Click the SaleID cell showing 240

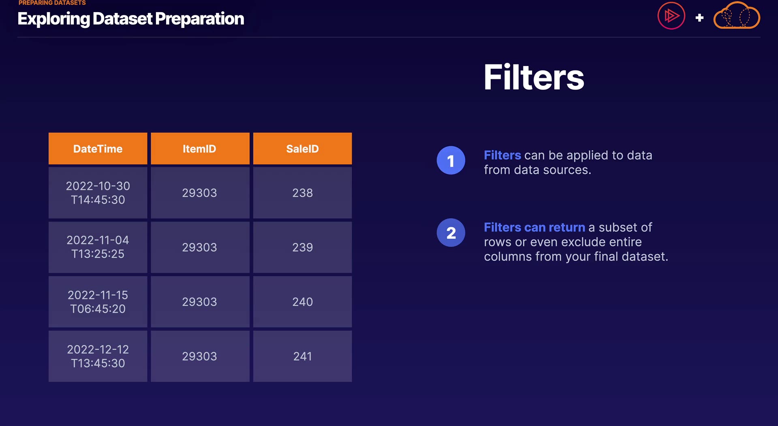click(x=302, y=302)
